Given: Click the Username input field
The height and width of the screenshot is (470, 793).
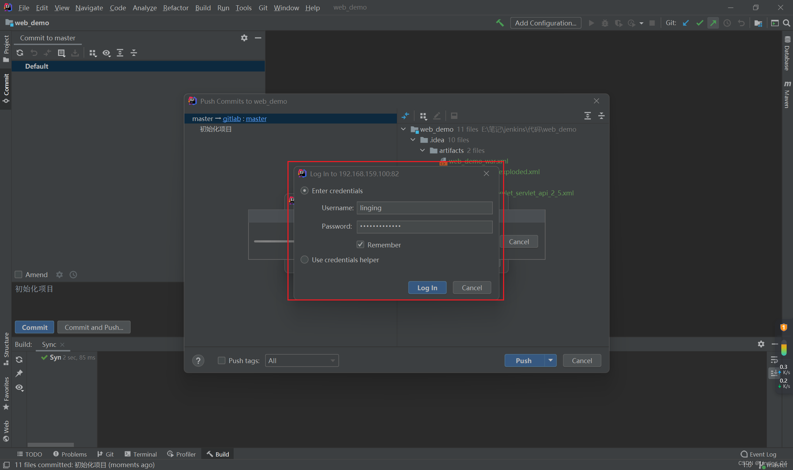Looking at the screenshot, I should click(x=424, y=208).
